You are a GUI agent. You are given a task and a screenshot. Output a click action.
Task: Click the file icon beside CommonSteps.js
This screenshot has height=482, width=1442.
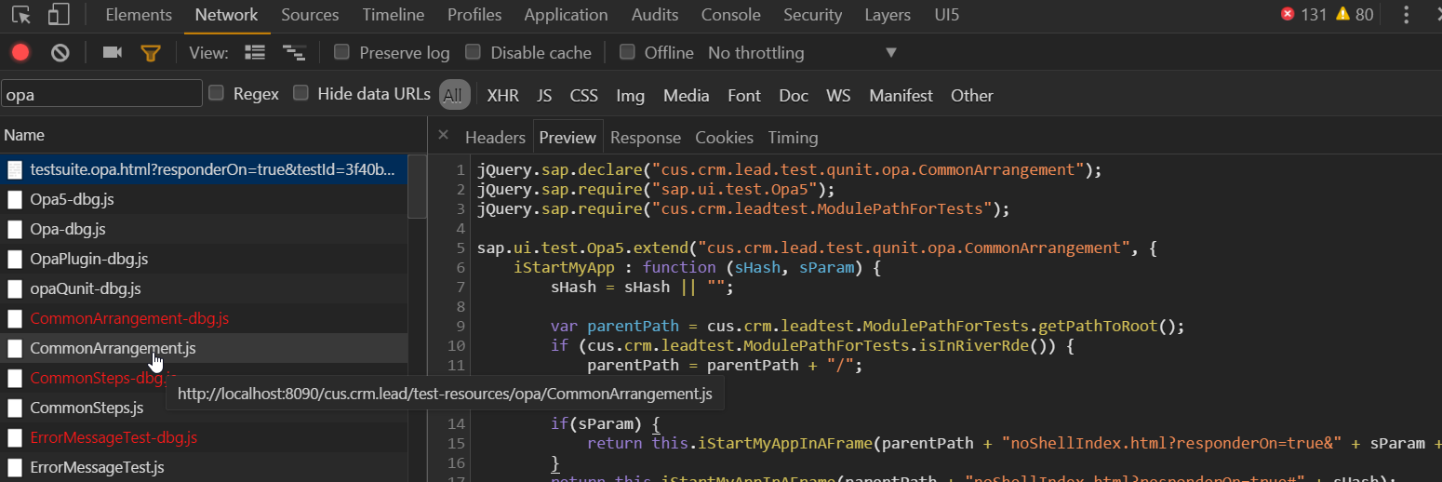pos(15,408)
